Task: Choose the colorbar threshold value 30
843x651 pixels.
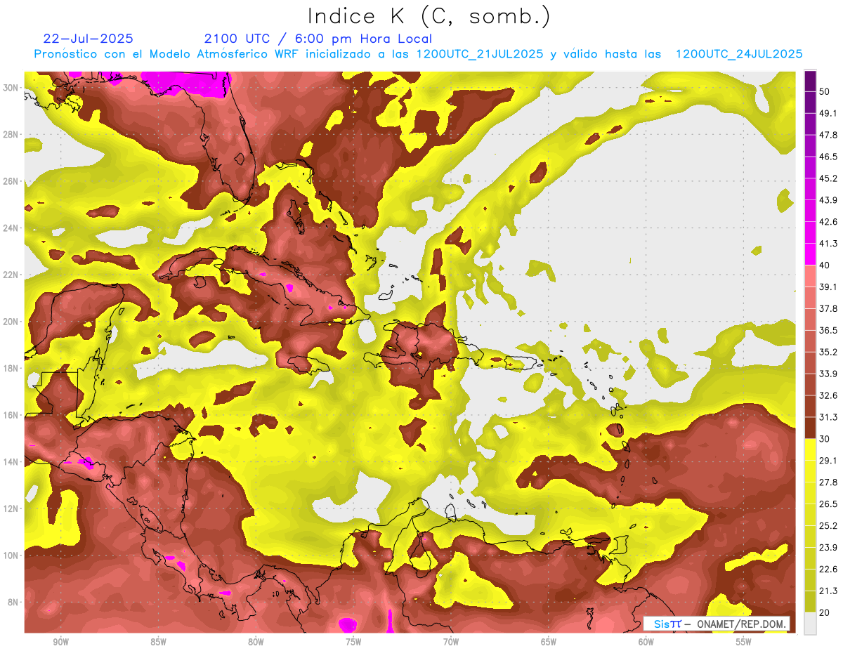Action: click(825, 439)
